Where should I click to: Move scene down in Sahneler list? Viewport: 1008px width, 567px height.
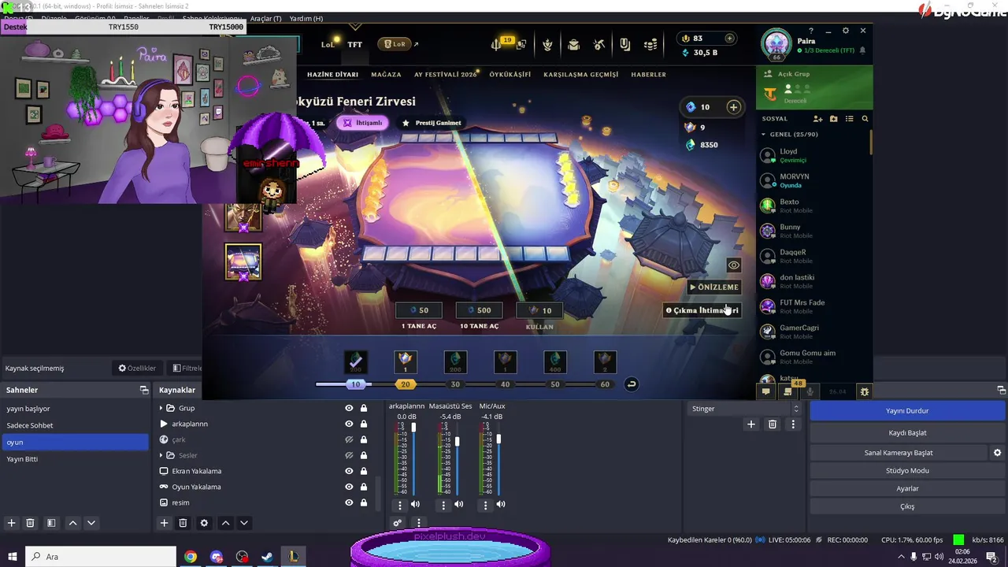pyautogui.click(x=91, y=523)
